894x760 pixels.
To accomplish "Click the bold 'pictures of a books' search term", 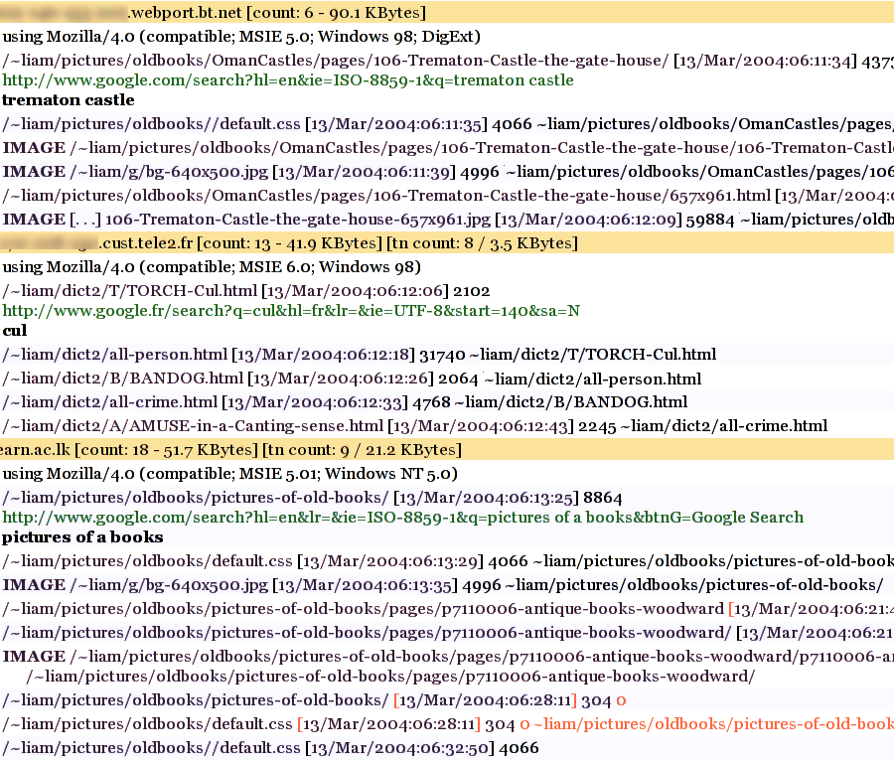I will tap(82, 537).
